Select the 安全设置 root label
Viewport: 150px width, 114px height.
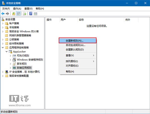(10, 19)
